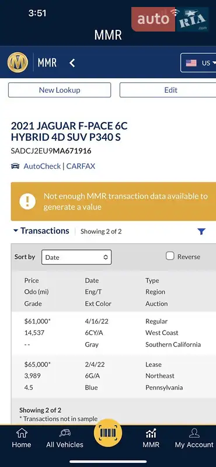
Task: Click the car icon beside AutoCheck
Action: click(15, 166)
